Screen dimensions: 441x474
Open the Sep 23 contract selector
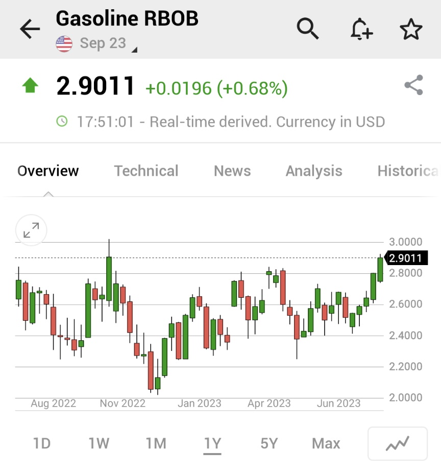(102, 43)
